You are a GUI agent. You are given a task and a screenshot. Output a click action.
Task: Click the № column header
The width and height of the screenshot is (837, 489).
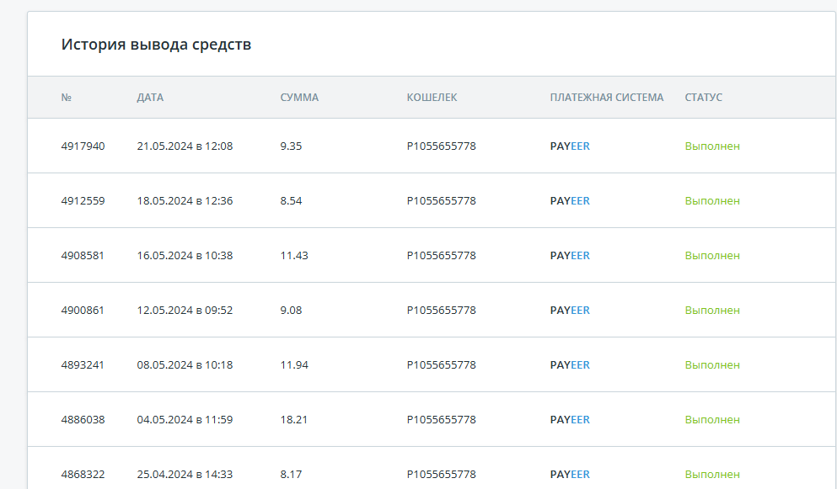tap(67, 98)
